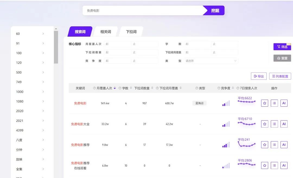Expand the 八度 category chevron
293x178 pixels.
tap(43, 140)
